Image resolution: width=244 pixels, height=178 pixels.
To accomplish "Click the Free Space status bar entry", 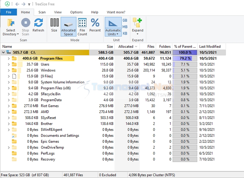I will pyautogui.click(x=25, y=175).
